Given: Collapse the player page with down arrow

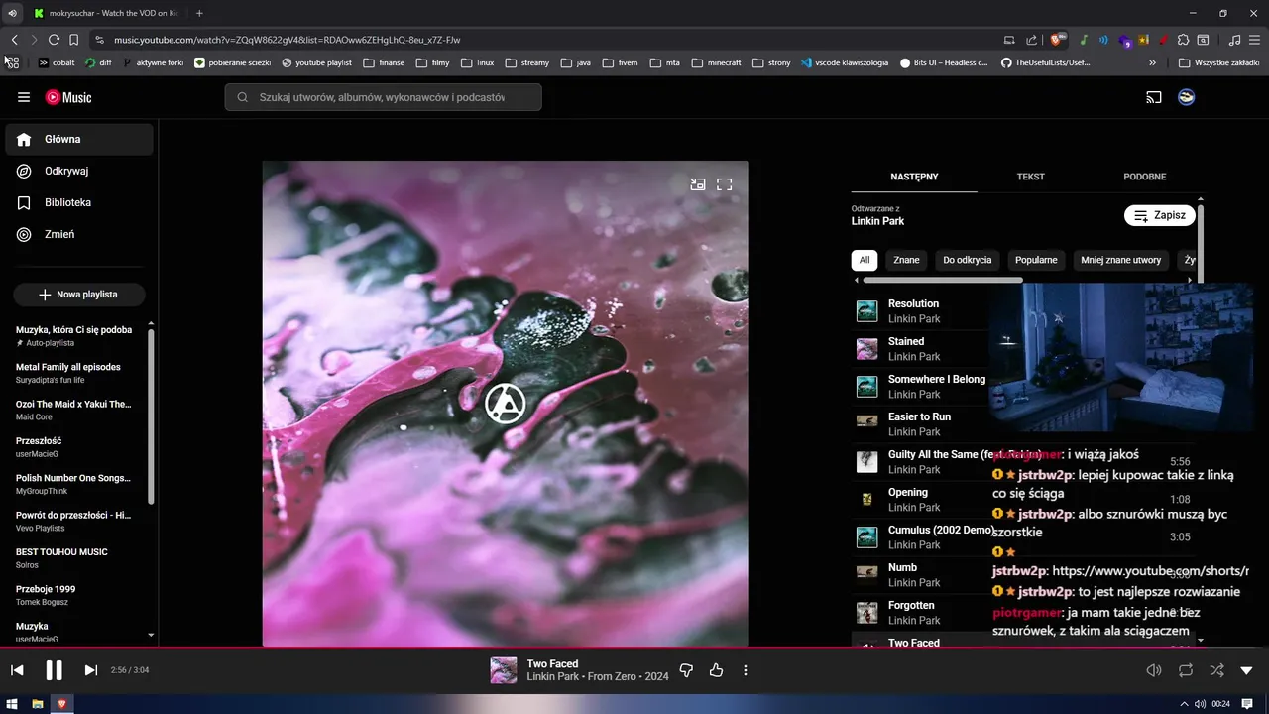Looking at the screenshot, I should tap(1247, 671).
